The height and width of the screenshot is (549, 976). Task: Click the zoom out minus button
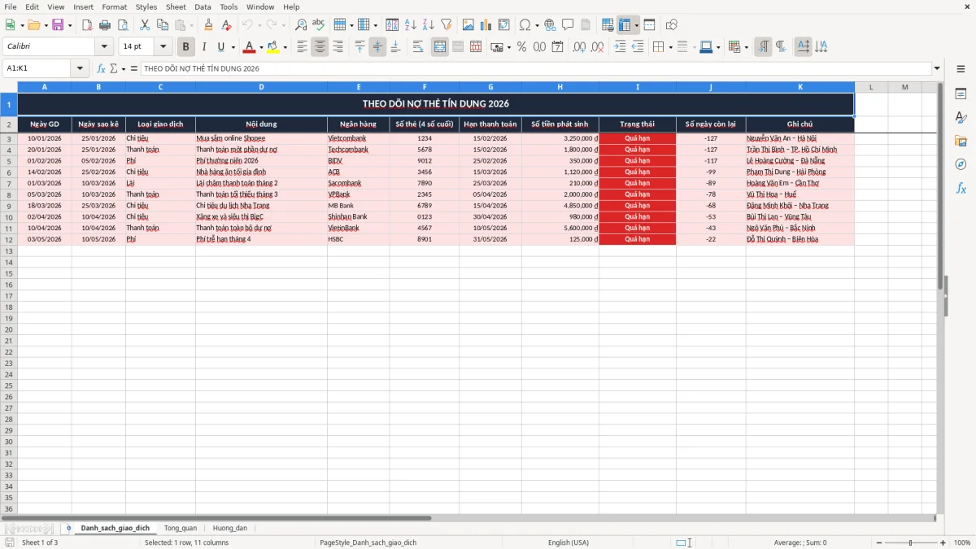[878, 542]
